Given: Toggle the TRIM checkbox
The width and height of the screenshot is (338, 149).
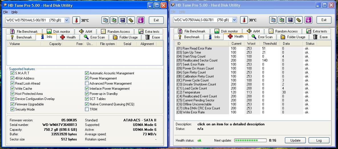Looking at the screenshot, I should 87,109.
